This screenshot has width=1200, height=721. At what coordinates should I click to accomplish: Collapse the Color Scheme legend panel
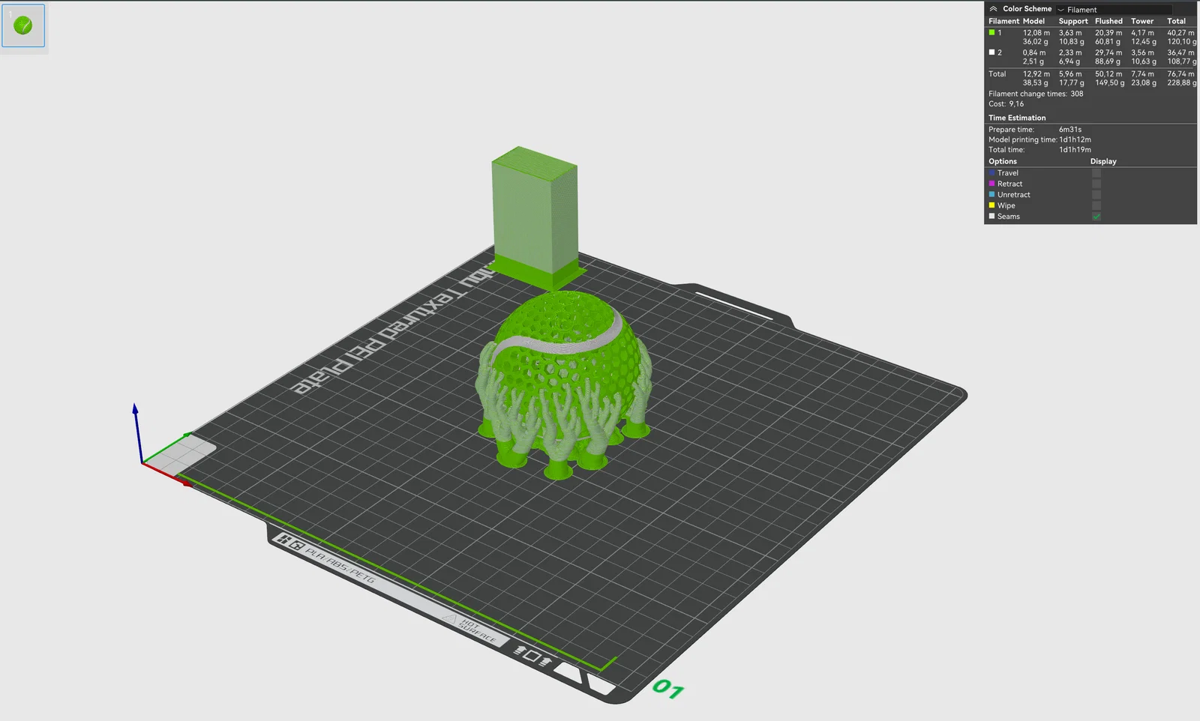pyautogui.click(x=993, y=9)
